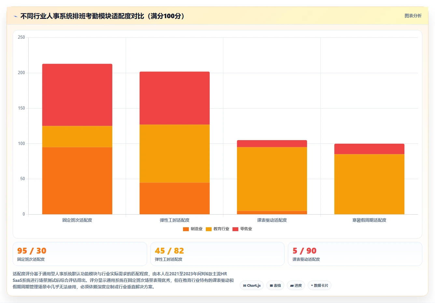Click the red 零售业 segment of 固定班次适配度 bar
Viewport: 435px width, 303px height.
77,95
